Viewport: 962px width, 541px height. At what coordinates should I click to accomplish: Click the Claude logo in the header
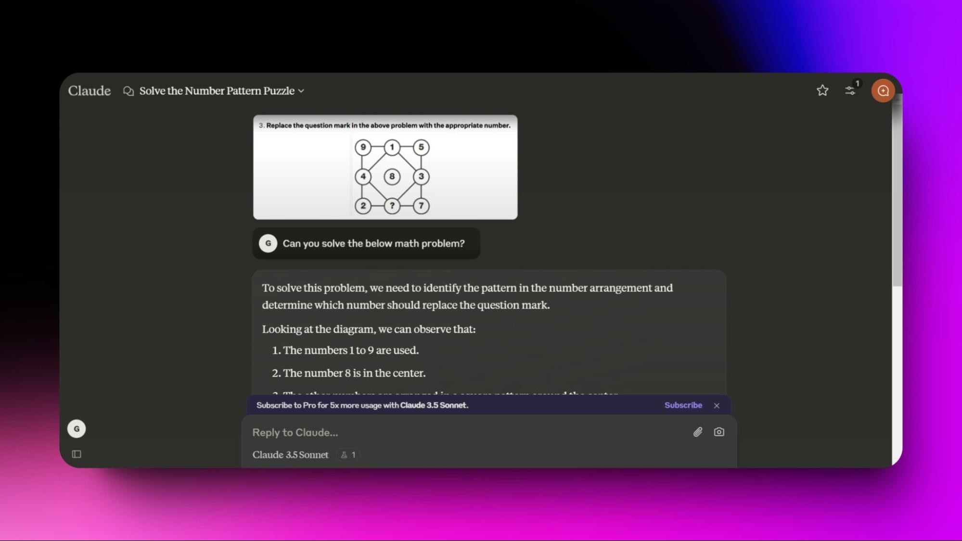(x=89, y=91)
